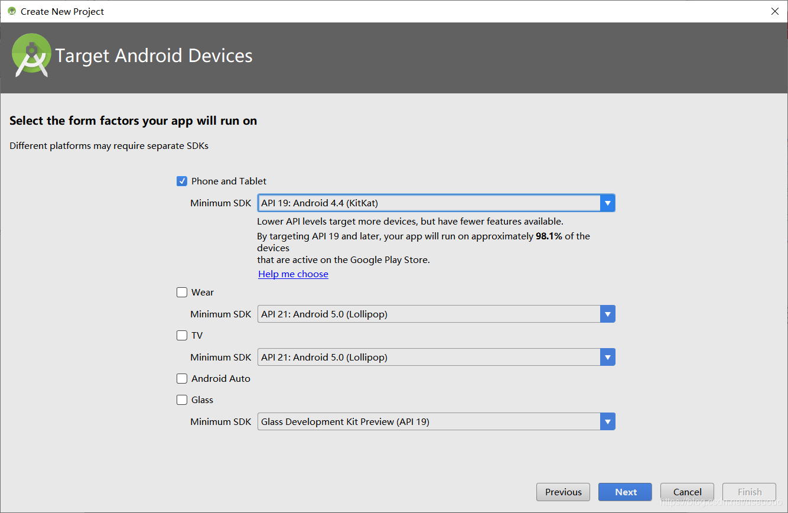The width and height of the screenshot is (788, 513).
Task: Click the Glass label text
Action: (x=202, y=400)
